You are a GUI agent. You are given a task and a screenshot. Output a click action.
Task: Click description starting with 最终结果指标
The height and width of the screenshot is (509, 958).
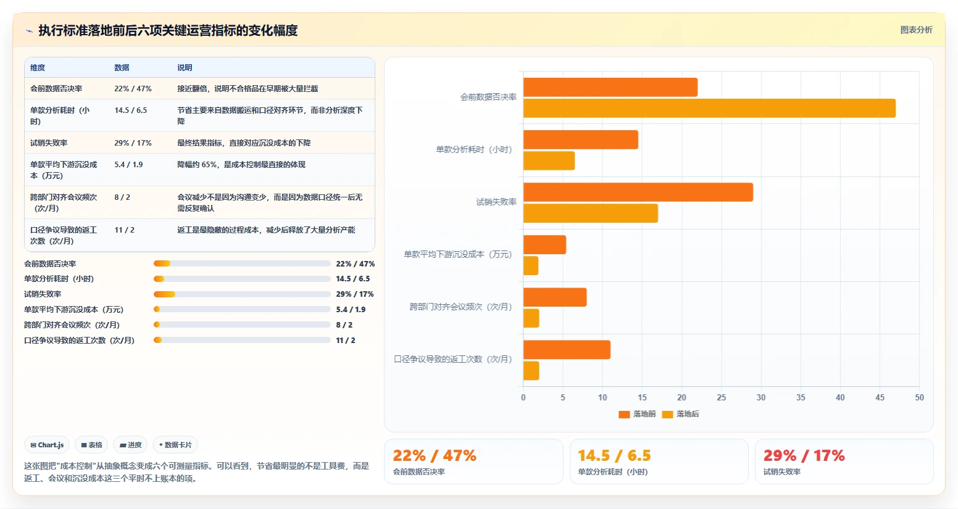[x=244, y=143]
